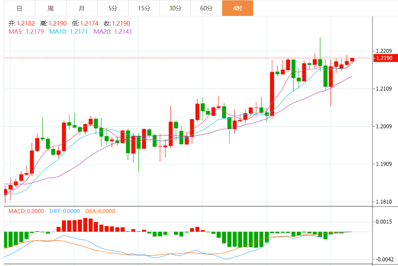The width and height of the screenshot is (398, 266).
Task: Click the MA20: 1.2141 indicator label
Action: click(113, 32)
